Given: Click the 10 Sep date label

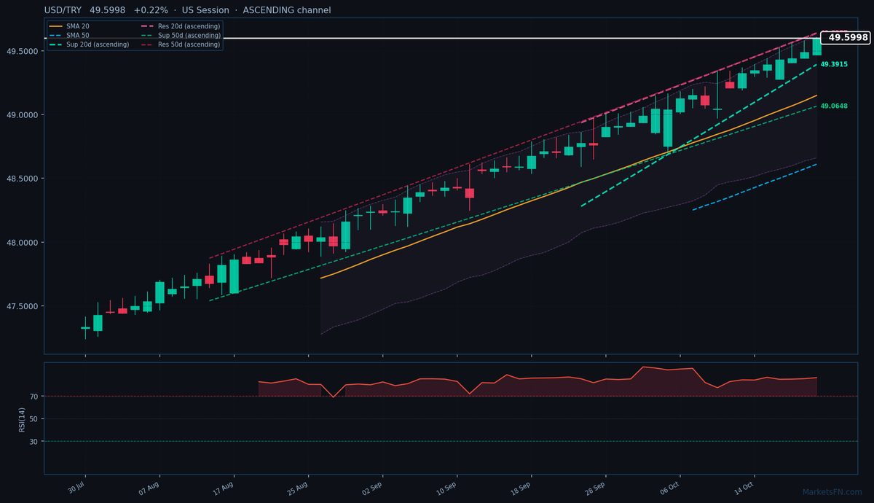Looking at the screenshot, I should click(446, 487).
